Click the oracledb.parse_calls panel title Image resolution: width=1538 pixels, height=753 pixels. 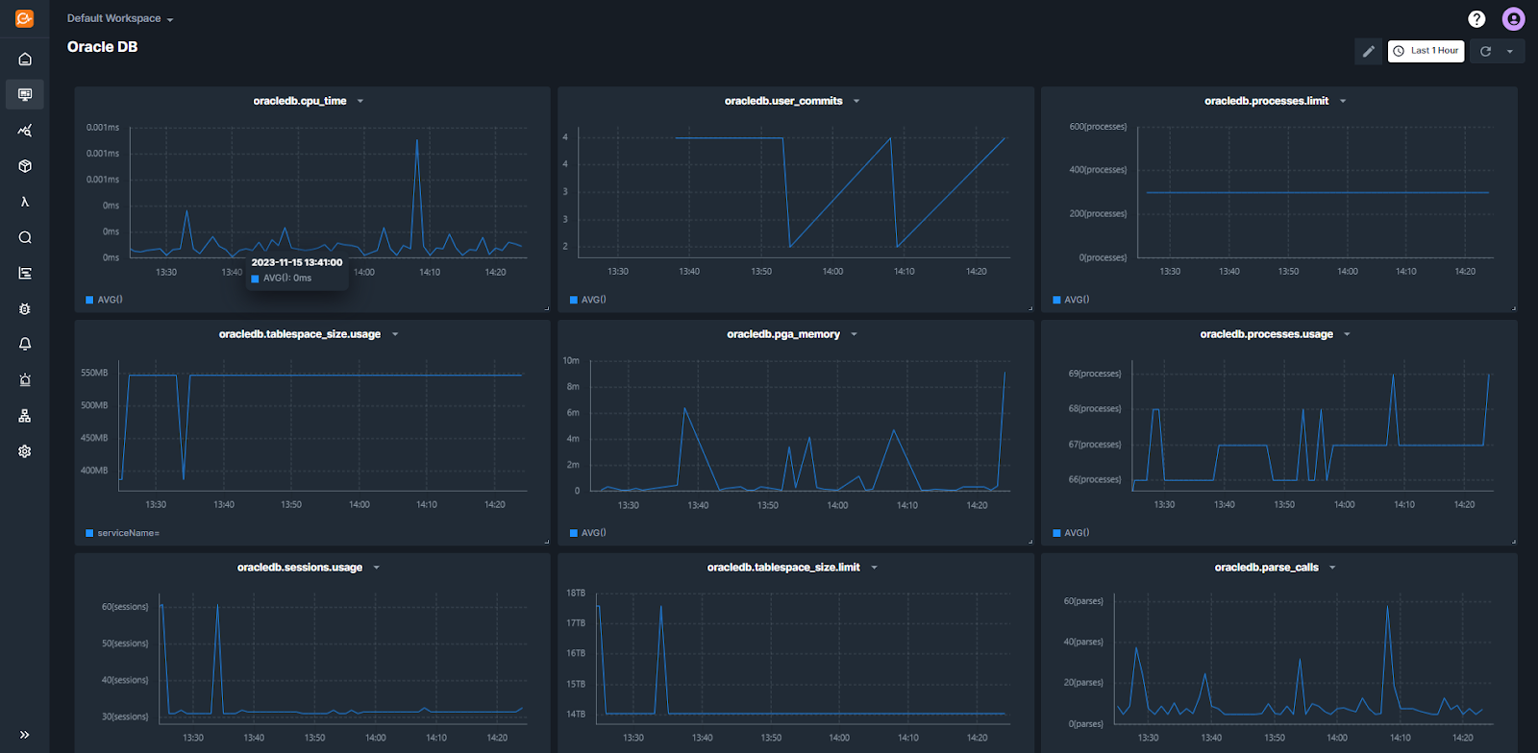(x=1266, y=568)
